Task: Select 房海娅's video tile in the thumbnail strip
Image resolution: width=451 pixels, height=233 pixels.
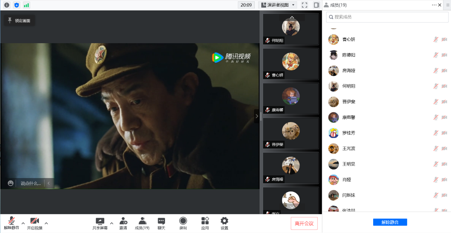Action: click(x=291, y=168)
